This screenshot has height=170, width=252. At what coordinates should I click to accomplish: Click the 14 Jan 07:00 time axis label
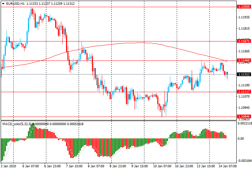tap(228, 166)
